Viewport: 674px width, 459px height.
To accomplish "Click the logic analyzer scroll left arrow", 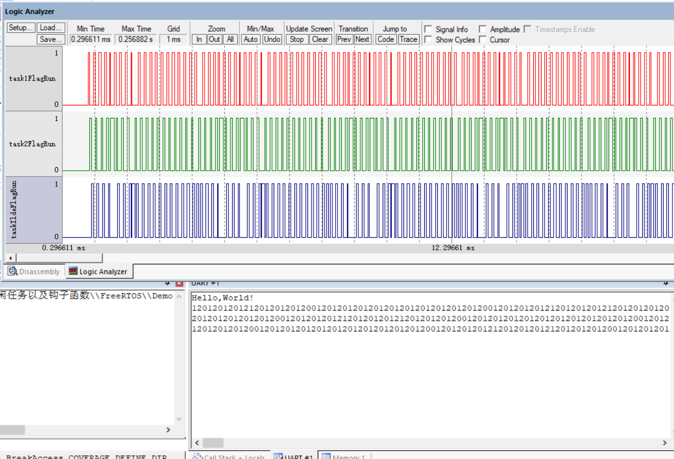I will (10, 258).
